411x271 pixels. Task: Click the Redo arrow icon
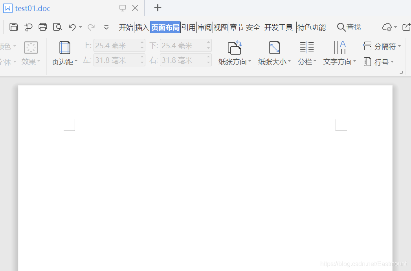coord(91,27)
